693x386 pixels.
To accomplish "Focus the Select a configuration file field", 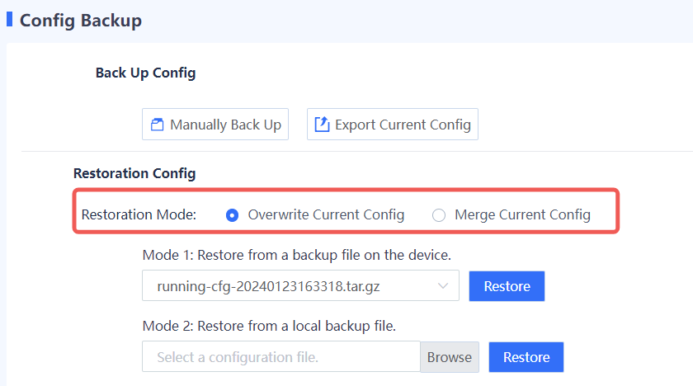I will click(280, 357).
